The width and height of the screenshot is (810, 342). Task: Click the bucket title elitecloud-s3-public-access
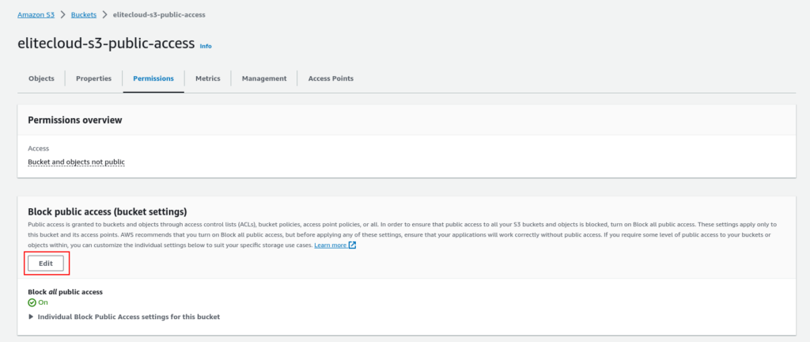coord(106,43)
